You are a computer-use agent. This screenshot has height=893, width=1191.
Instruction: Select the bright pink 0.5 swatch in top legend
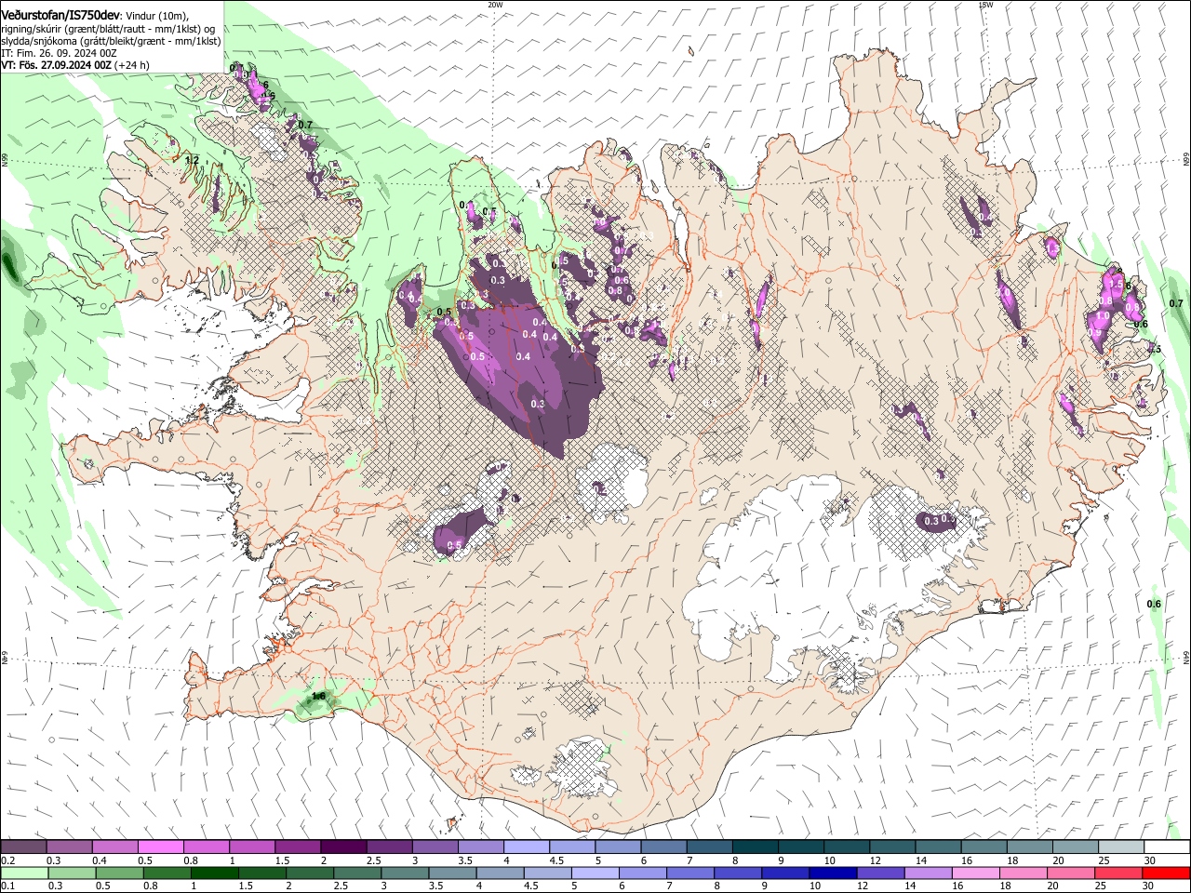point(160,847)
